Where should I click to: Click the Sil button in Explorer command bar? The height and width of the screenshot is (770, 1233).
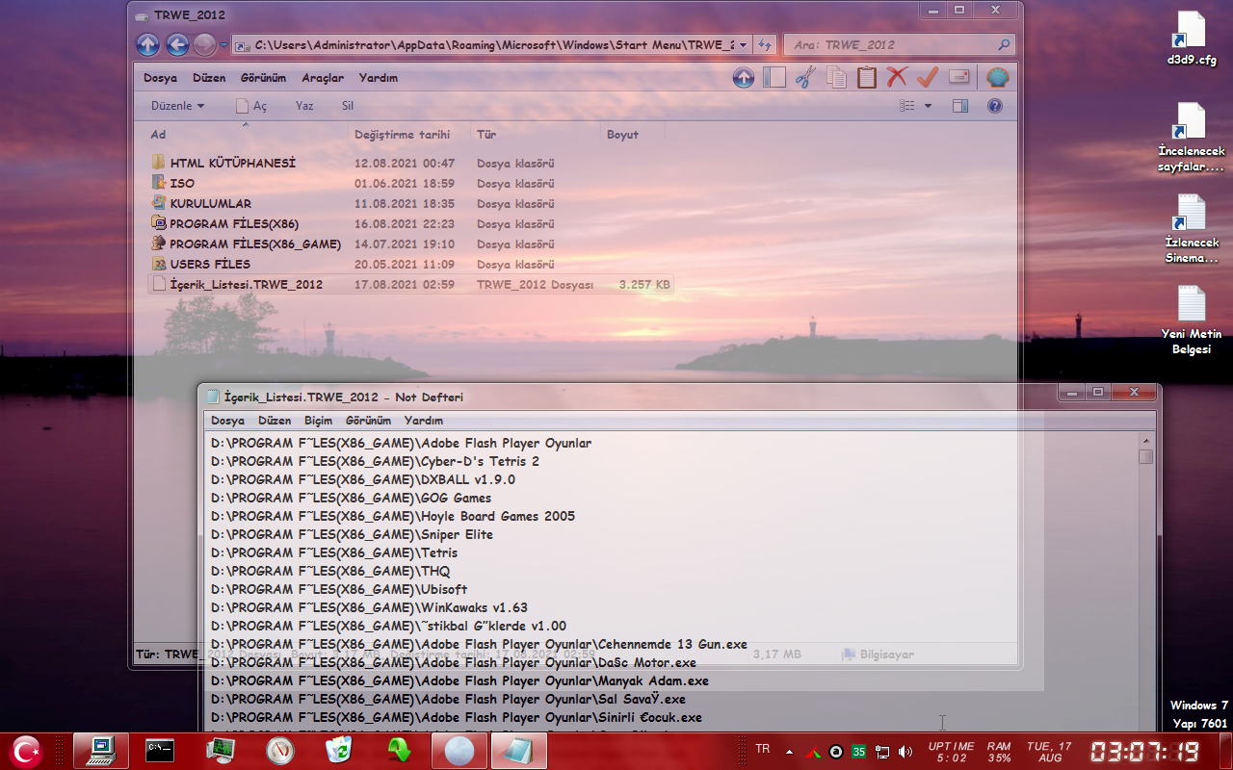(348, 106)
